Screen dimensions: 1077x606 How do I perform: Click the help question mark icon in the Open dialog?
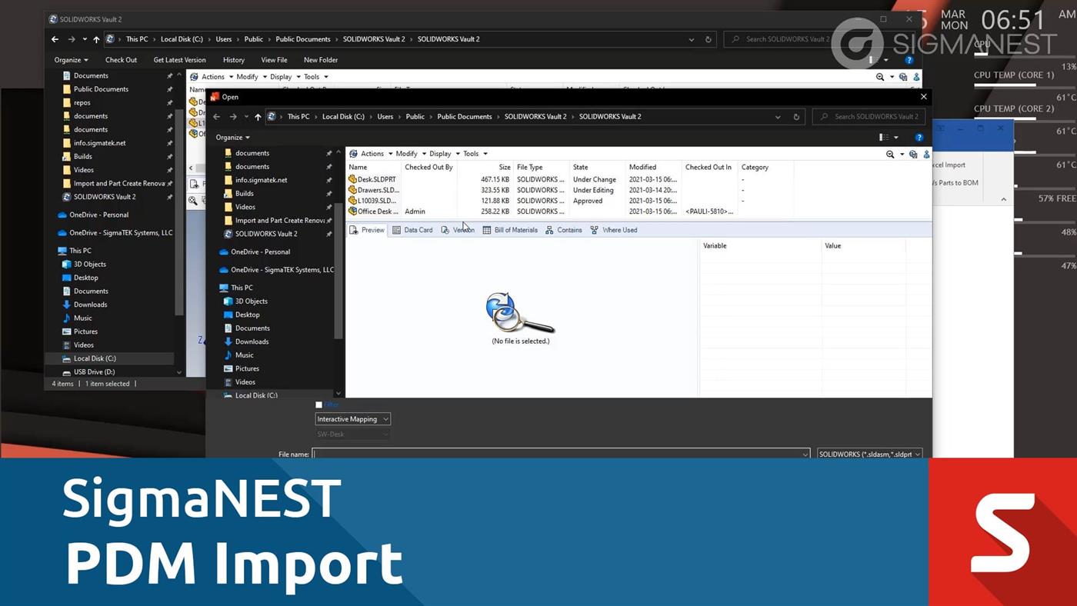point(919,138)
